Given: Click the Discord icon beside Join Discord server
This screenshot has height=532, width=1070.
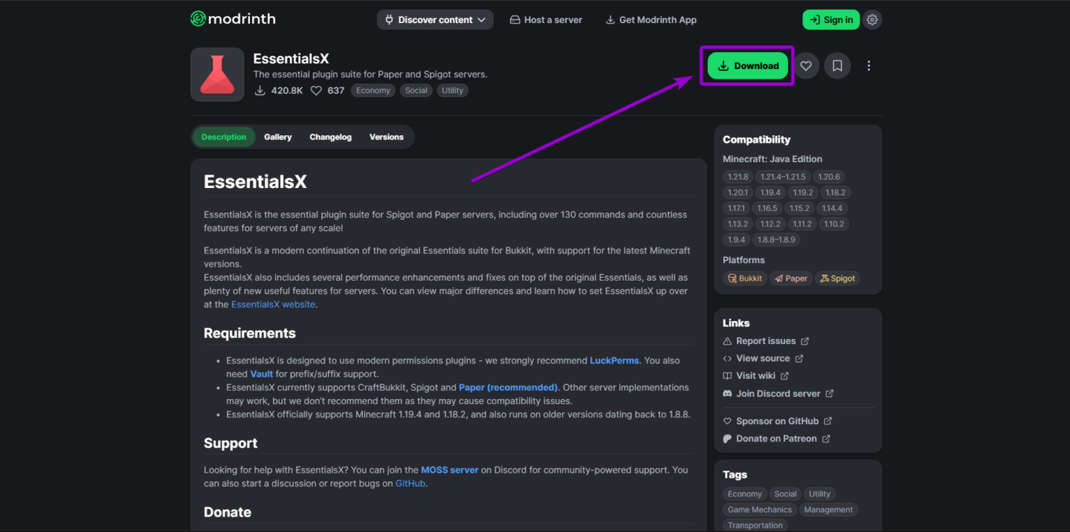Looking at the screenshot, I should tap(727, 393).
